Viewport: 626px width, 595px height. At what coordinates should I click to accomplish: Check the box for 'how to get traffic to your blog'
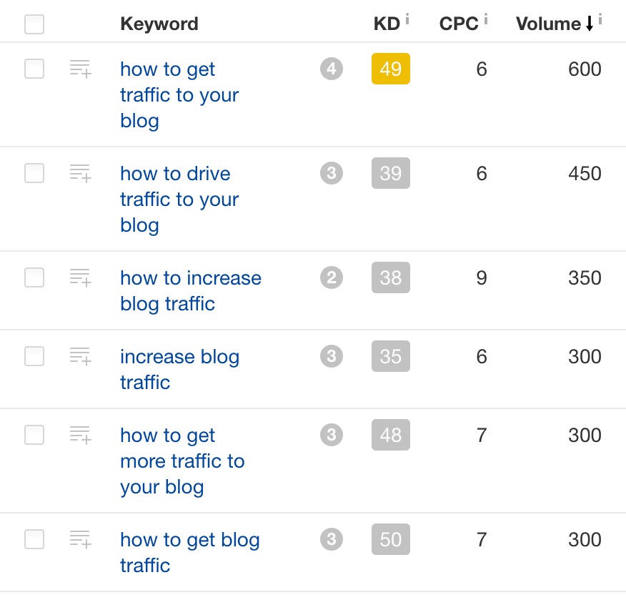34,69
